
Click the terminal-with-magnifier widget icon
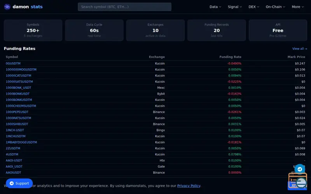[x=298, y=180]
